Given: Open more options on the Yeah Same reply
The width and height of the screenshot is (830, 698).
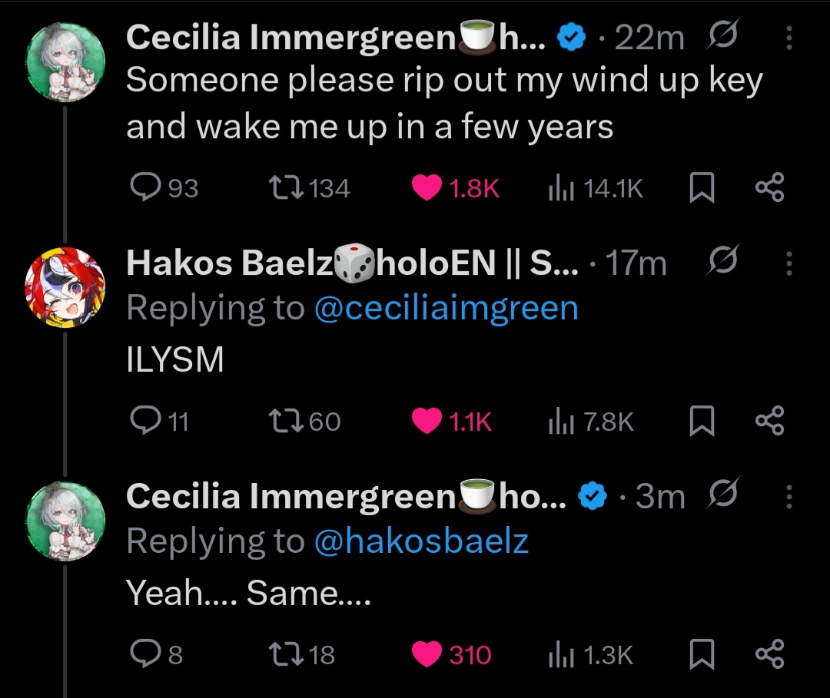Looking at the screenshot, I should tap(789, 498).
